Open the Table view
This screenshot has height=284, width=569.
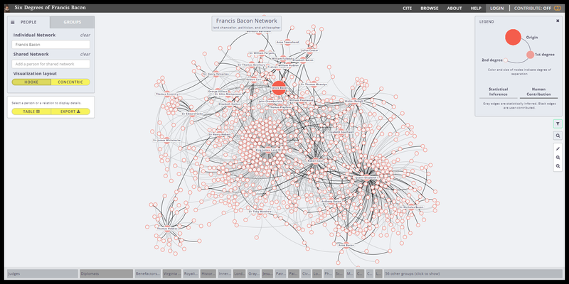click(x=31, y=111)
